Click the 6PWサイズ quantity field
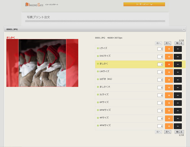The width and height of the screenshot is (190, 147). pyautogui.click(x=160, y=111)
